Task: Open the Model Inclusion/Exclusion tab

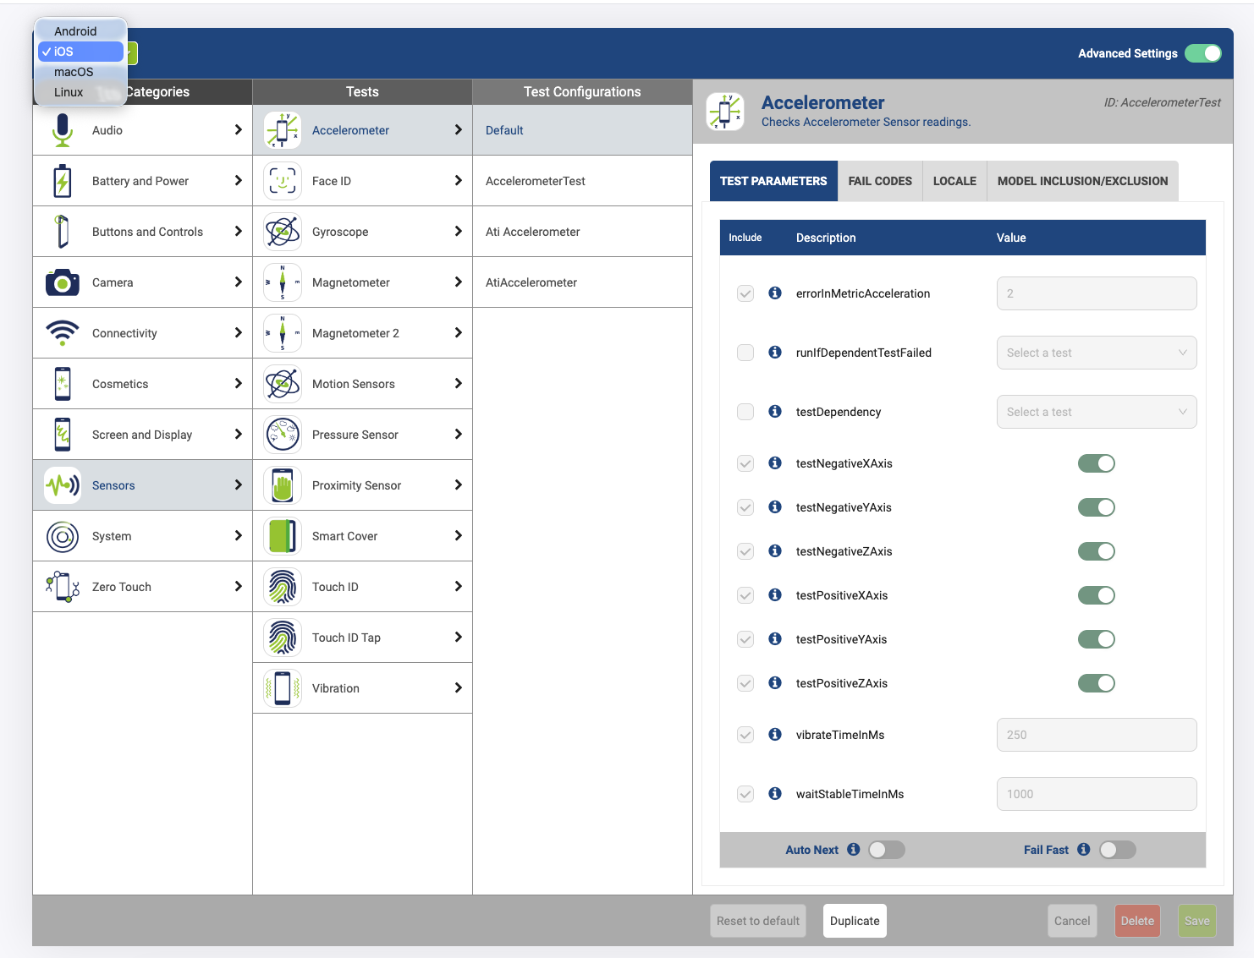Action: click(x=1082, y=181)
